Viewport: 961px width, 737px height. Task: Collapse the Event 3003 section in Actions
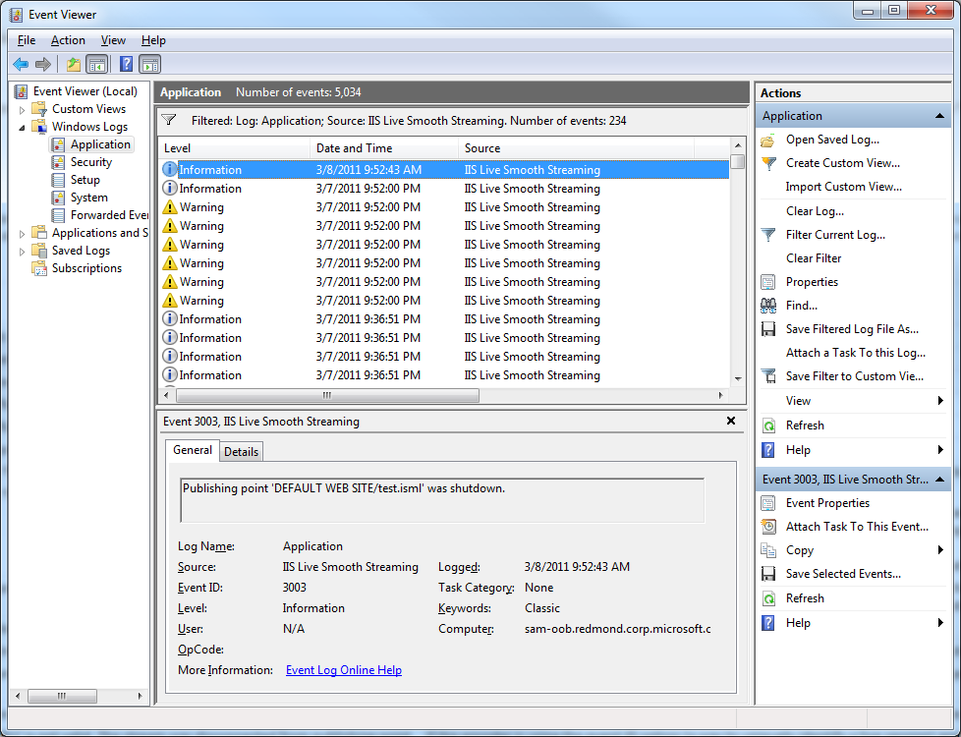(x=939, y=480)
